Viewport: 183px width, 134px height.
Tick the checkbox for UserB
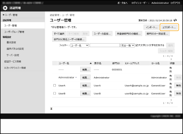55,94
